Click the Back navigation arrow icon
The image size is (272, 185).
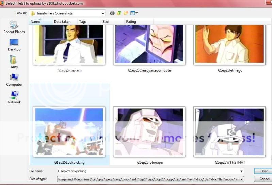coord(112,13)
